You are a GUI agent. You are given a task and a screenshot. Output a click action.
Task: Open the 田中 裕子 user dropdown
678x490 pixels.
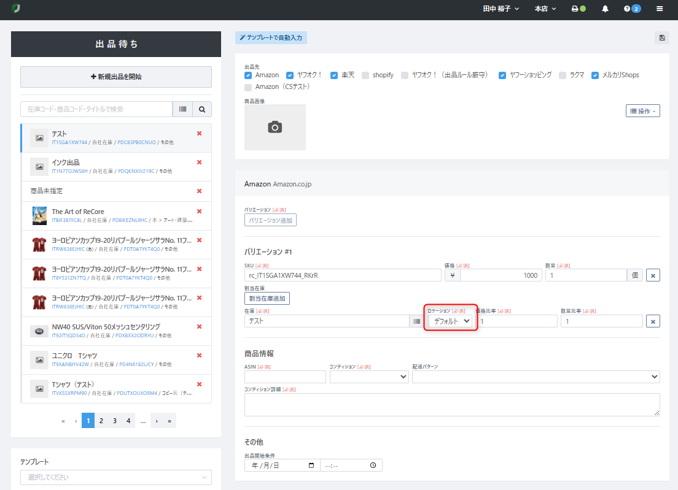[501, 9]
